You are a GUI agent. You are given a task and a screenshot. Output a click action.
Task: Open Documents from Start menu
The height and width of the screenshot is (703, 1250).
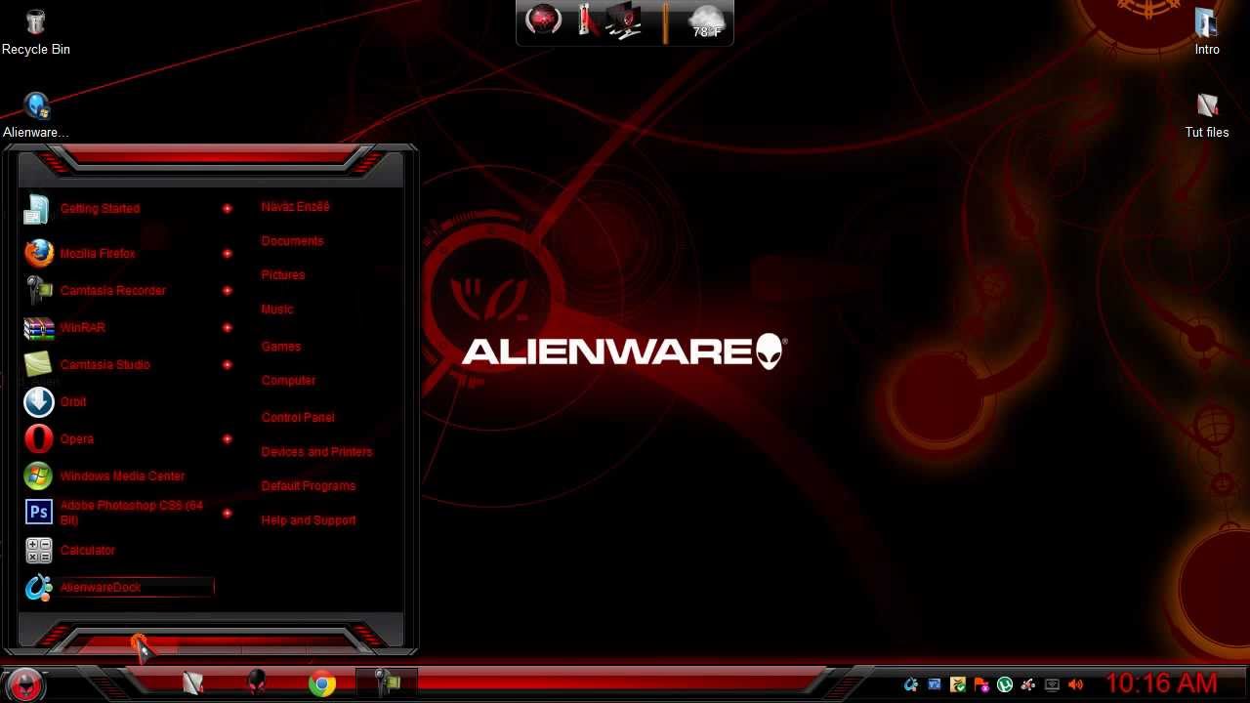[x=292, y=241]
